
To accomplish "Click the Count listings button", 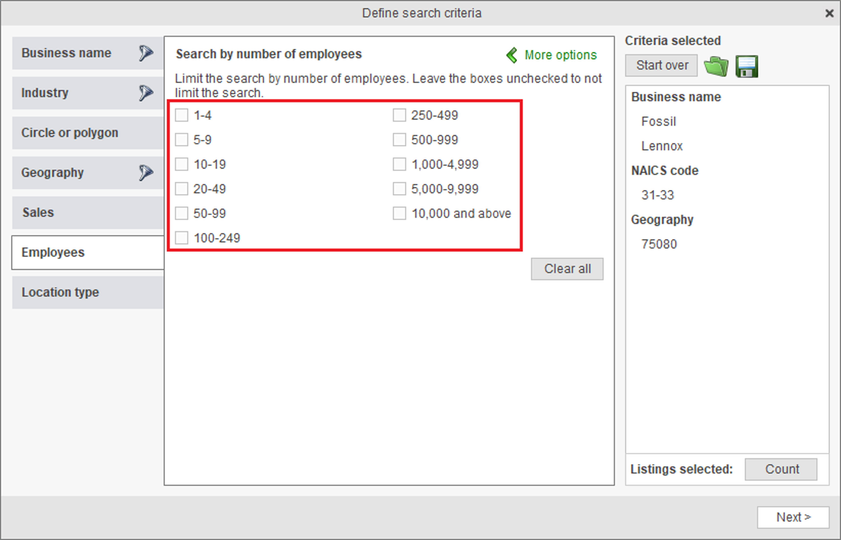I will [x=781, y=469].
